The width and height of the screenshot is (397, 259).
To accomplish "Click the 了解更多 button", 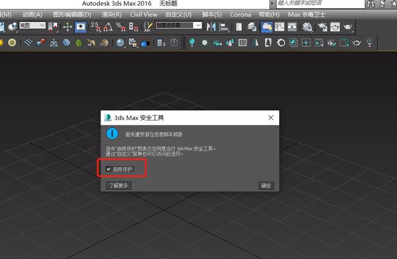I will (x=118, y=186).
